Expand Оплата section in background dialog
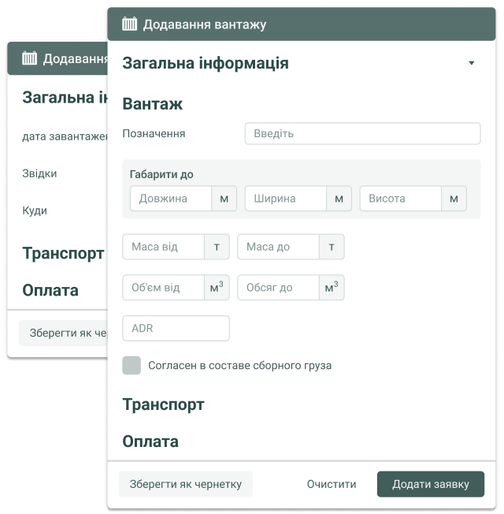504x514 pixels. [50, 290]
